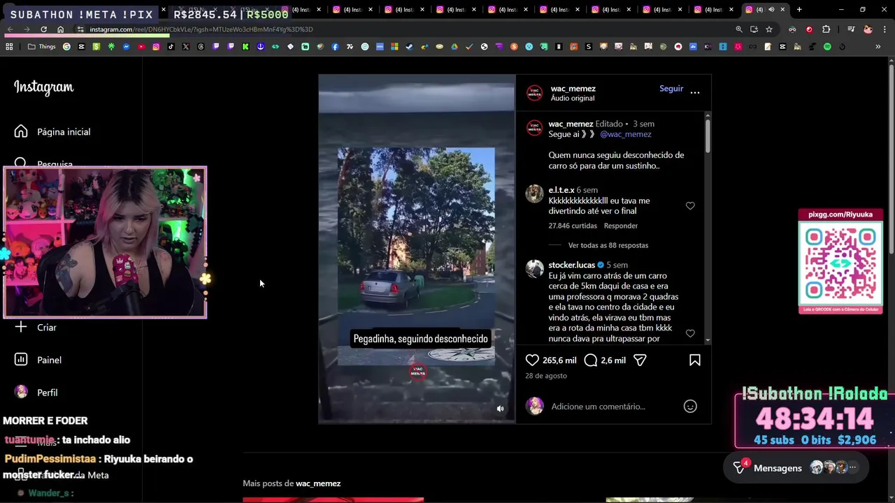Go back in browser history
The height and width of the screenshot is (503, 895).
pyautogui.click(x=10, y=29)
